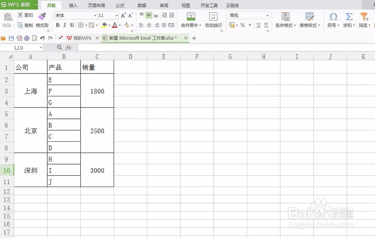
Task: Increase indent icon
Action: pyautogui.click(x=172, y=15)
